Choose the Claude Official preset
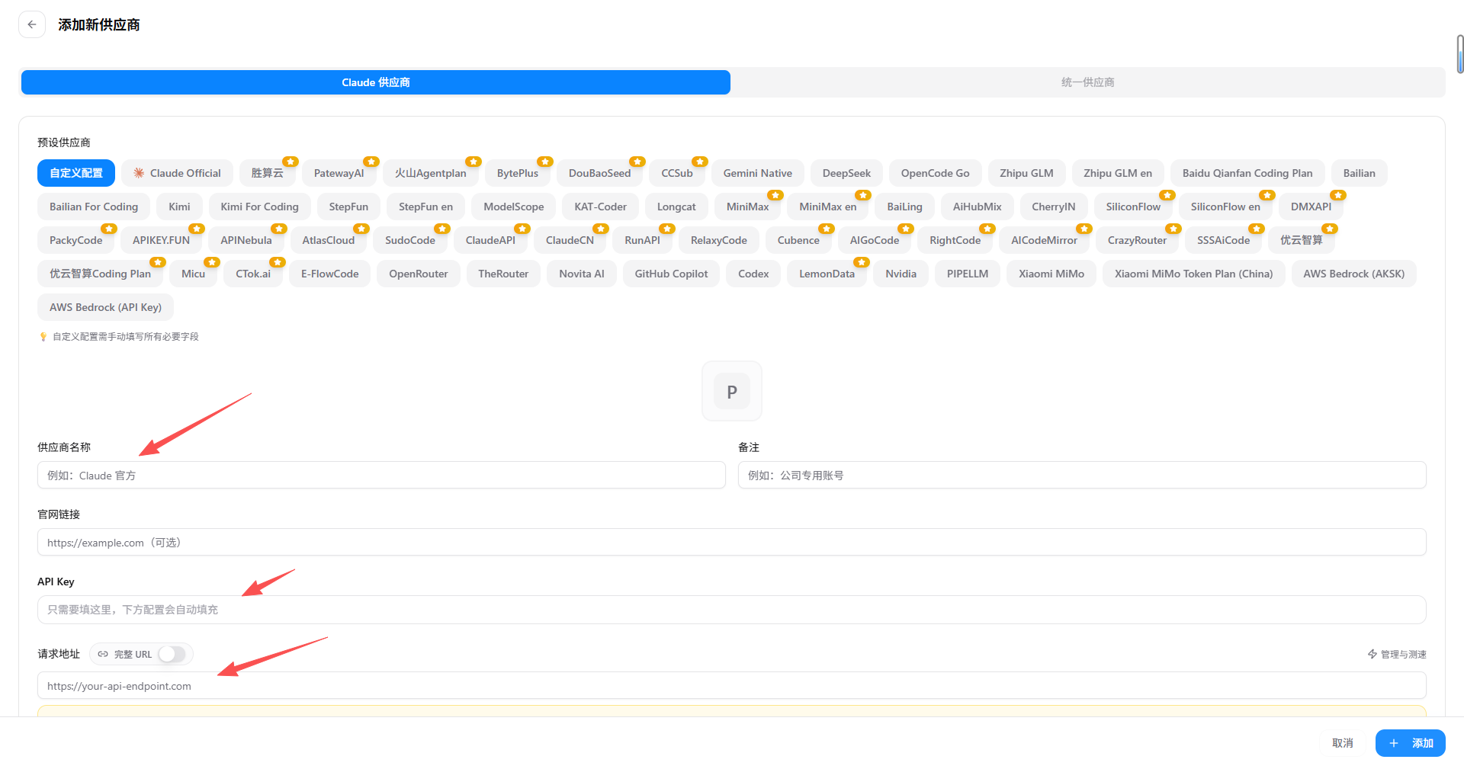Viewport: 1464px width, 769px height. point(177,173)
